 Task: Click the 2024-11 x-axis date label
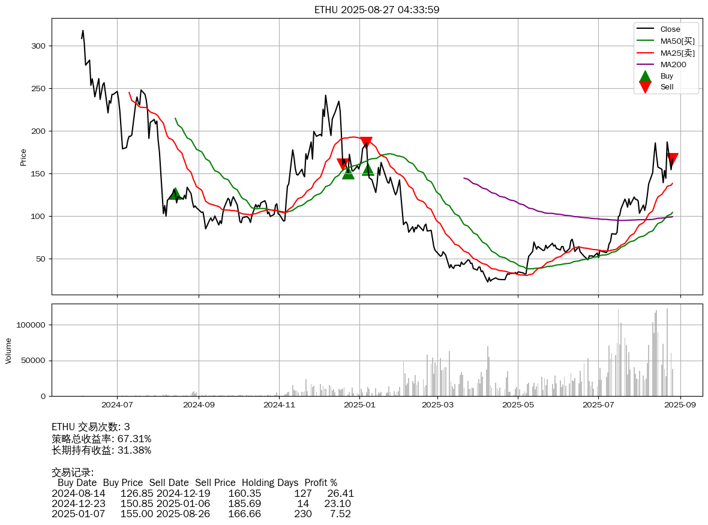[x=279, y=405]
